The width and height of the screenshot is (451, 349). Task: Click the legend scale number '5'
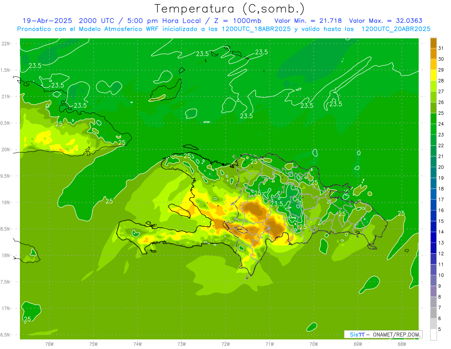[x=440, y=329]
